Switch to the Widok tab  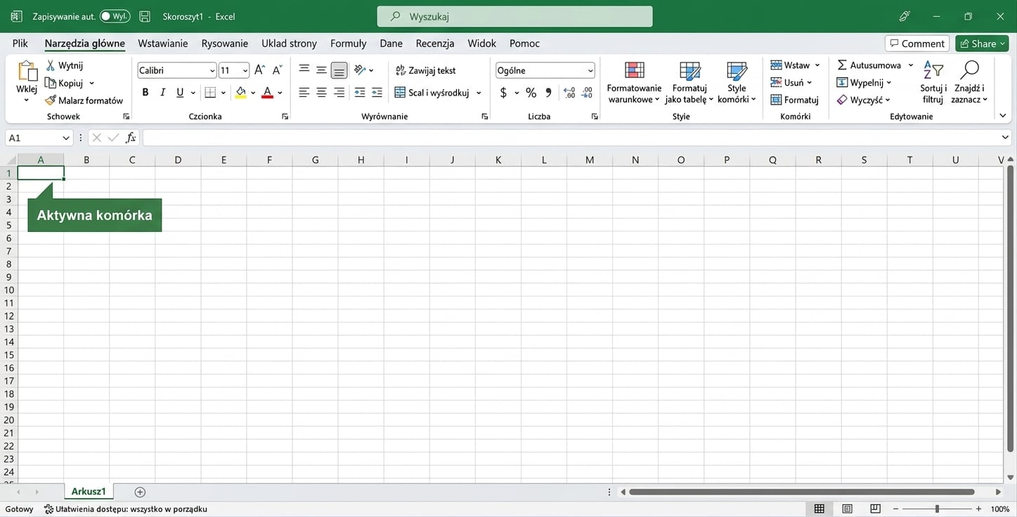click(x=482, y=44)
